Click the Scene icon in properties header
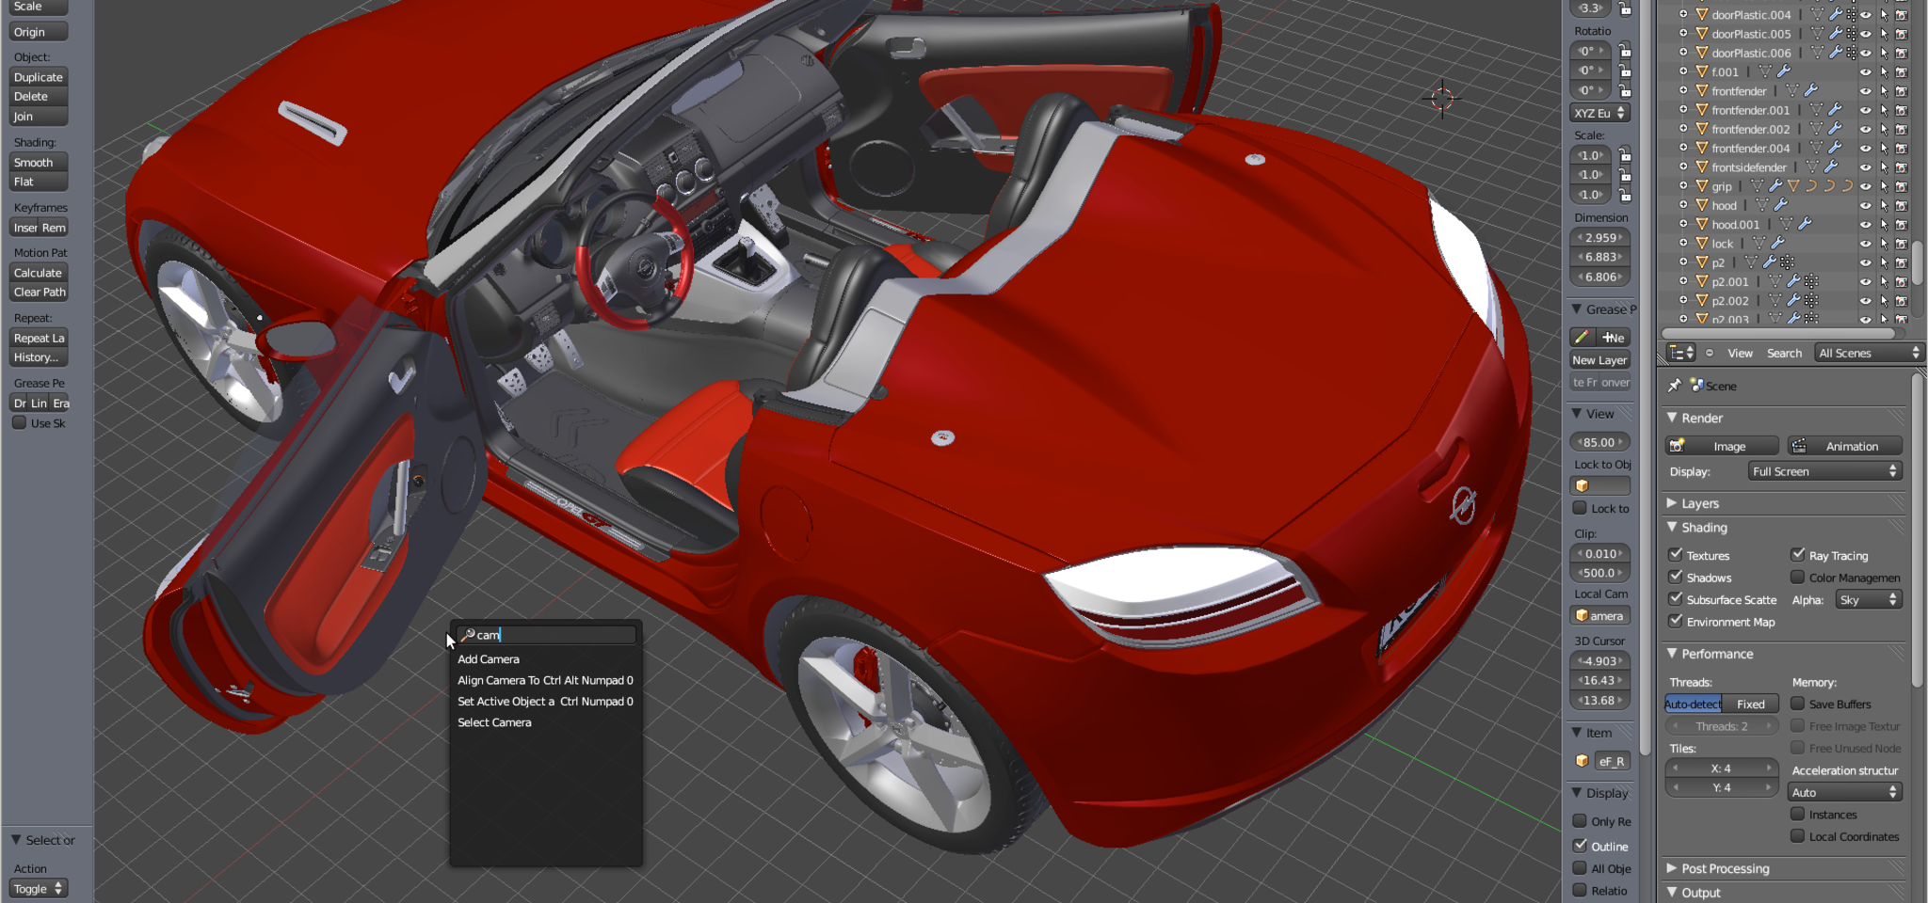Image resolution: width=1928 pixels, height=903 pixels. tap(1696, 386)
